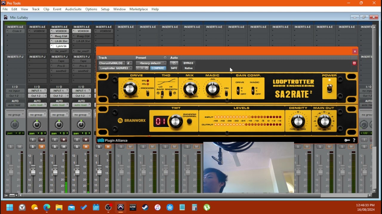Open the Click II insert slot

[15, 31]
